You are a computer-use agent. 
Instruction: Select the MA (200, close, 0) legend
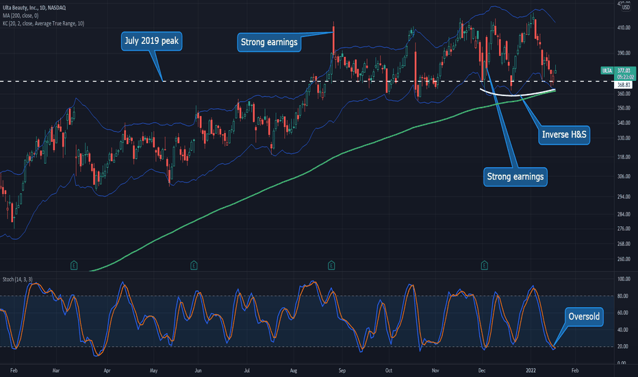point(21,16)
